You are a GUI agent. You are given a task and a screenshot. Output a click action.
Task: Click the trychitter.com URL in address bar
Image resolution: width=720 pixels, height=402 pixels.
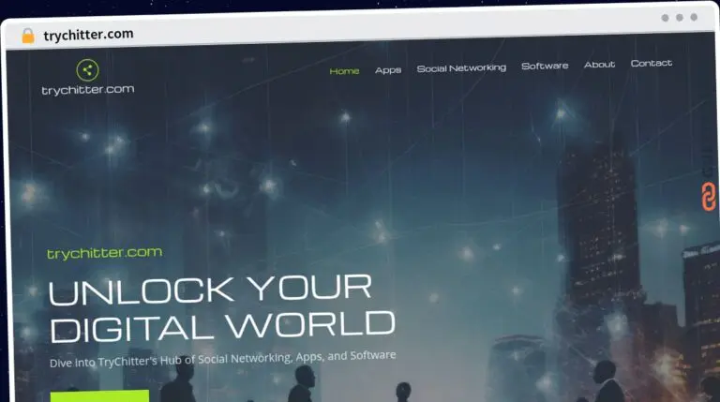(x=89, y=35)
